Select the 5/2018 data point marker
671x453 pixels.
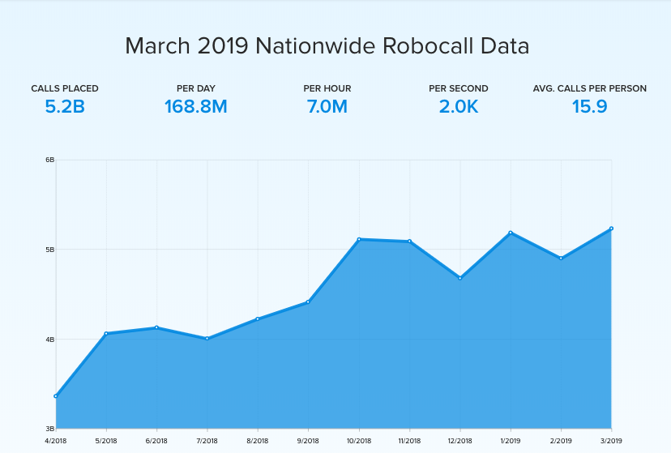(x=106, y=333)
